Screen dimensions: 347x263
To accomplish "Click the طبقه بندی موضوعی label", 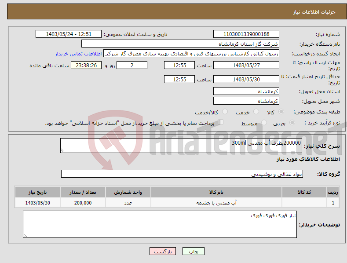I will tap(317, 112).
